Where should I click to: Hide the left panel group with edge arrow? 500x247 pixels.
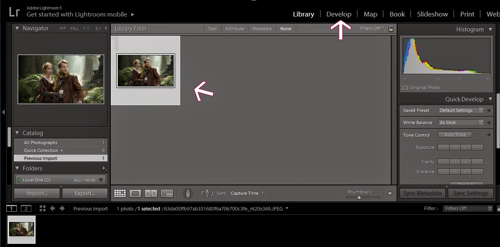[3, 112]
